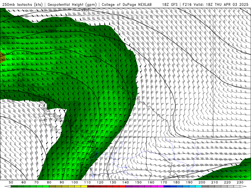Viewport: 251px width, 188px height.
Task: Select the darkest green swatch starting the color scale
Action: click(x=14, y=186)
